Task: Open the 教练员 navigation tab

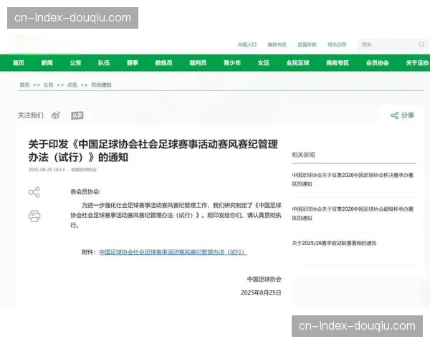Action: point(163,63)
